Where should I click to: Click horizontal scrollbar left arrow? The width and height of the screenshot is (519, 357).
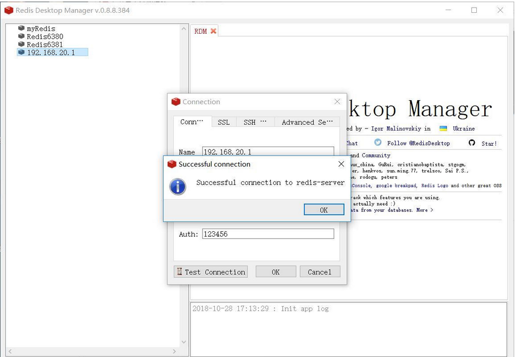click(x=10, y=351)
